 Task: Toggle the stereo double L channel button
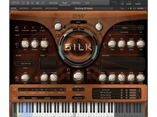coord(52,27)
